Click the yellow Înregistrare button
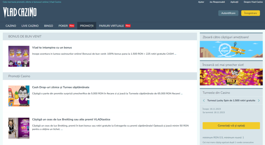 coord(250,13)
